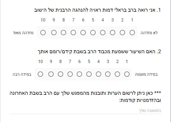The height and width of the screenshot is (122, 171).
Task: Select rating 10 for question 2
Action: point(40,74)
